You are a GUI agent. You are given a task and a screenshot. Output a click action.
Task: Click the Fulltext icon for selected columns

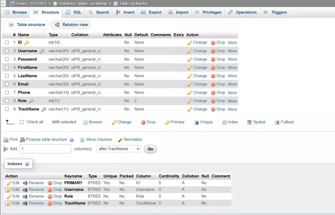(x=277, y=122)
